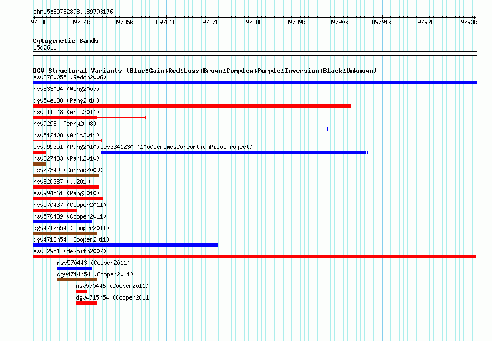Click ruler position 89790k

338,22
